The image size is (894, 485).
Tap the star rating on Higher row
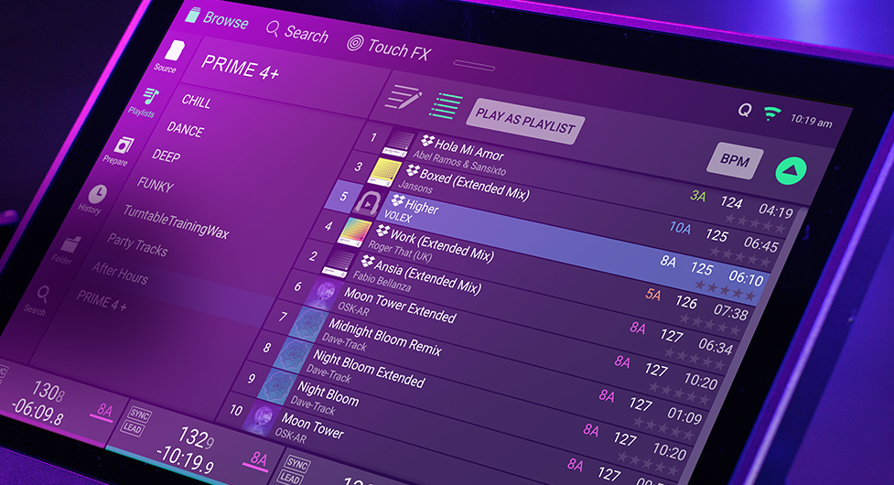coord(724,291)
